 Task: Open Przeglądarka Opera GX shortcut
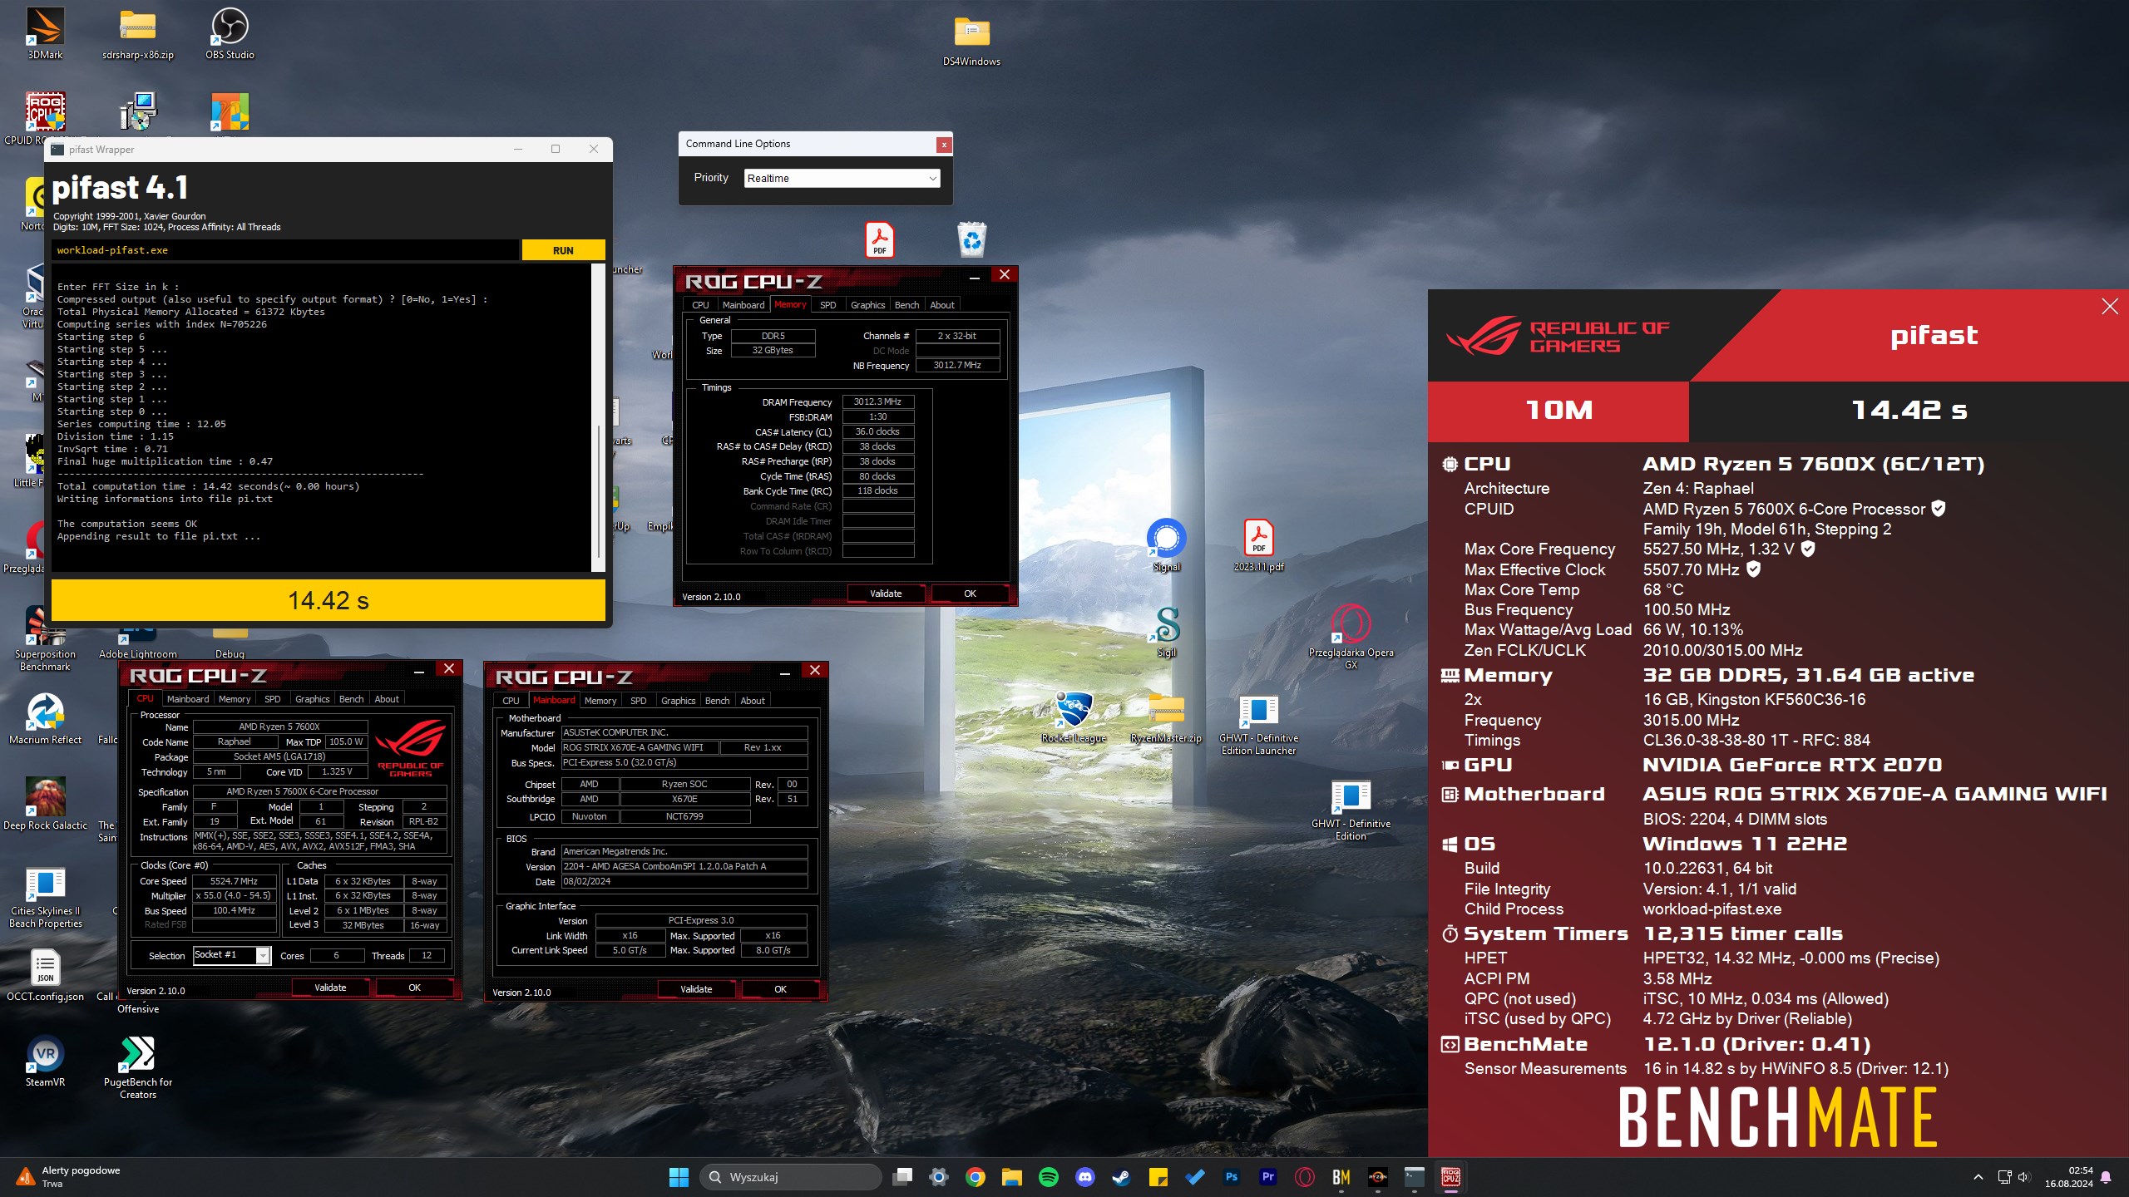1351,636
